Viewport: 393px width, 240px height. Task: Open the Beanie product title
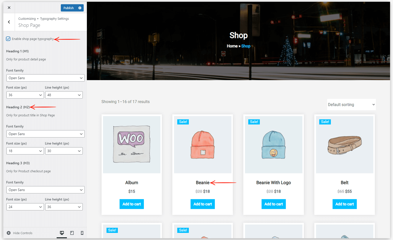point(203,183)
